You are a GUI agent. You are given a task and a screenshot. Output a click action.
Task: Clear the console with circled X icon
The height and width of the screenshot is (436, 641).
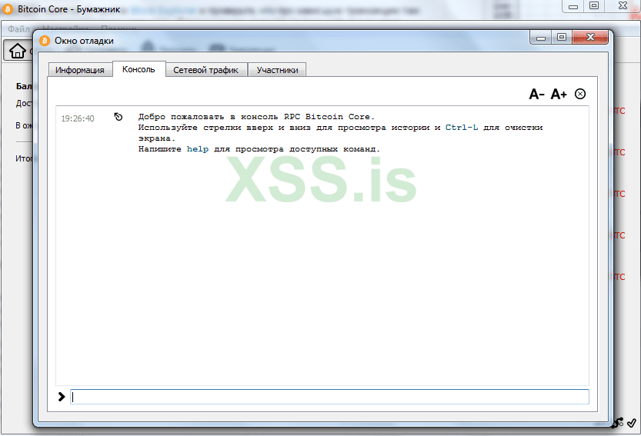pos(580,94)
